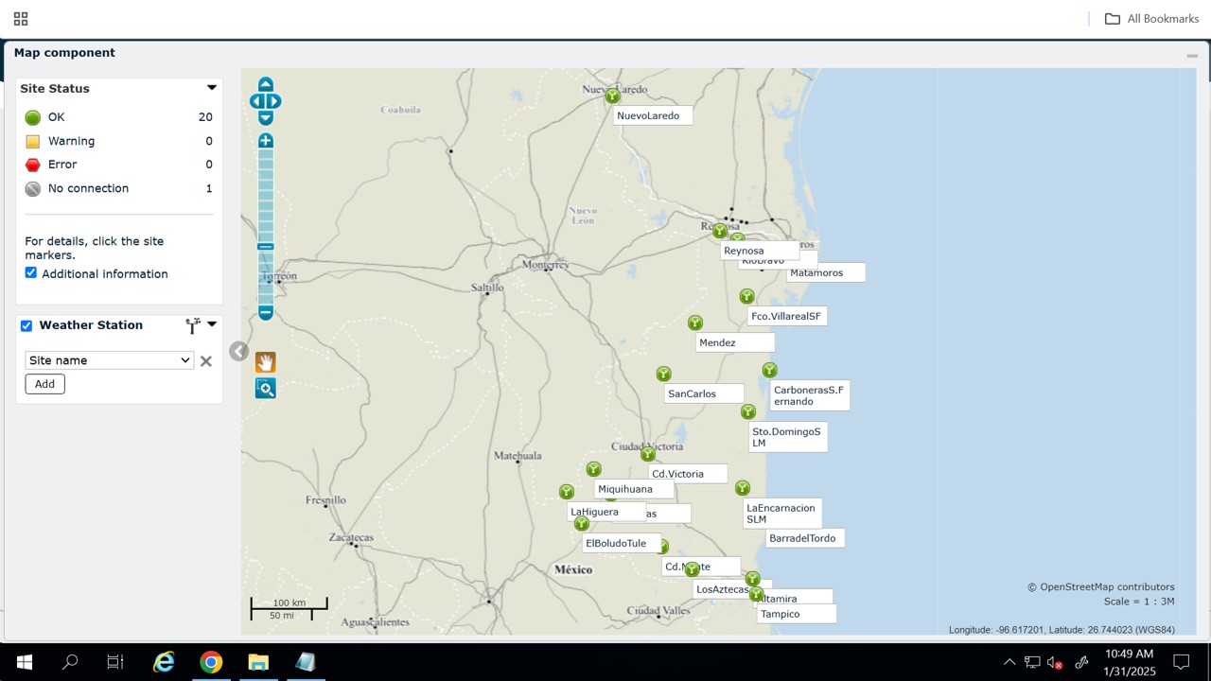Open the browser apps grid icon

21,19
